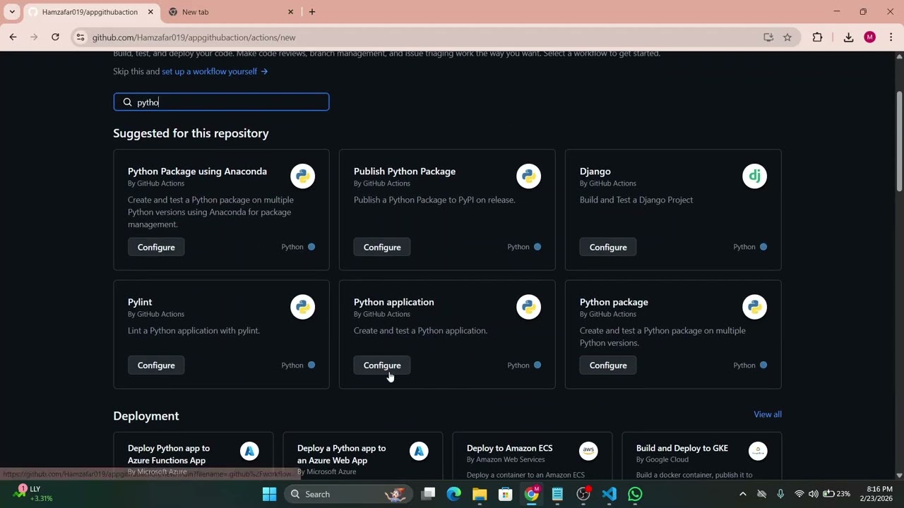Click the Deploy a Python app to an Azure Web App title
The image size is (904, 508).
[342, 454]
